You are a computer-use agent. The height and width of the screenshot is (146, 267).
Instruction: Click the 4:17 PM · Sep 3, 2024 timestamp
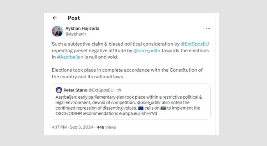73,127
